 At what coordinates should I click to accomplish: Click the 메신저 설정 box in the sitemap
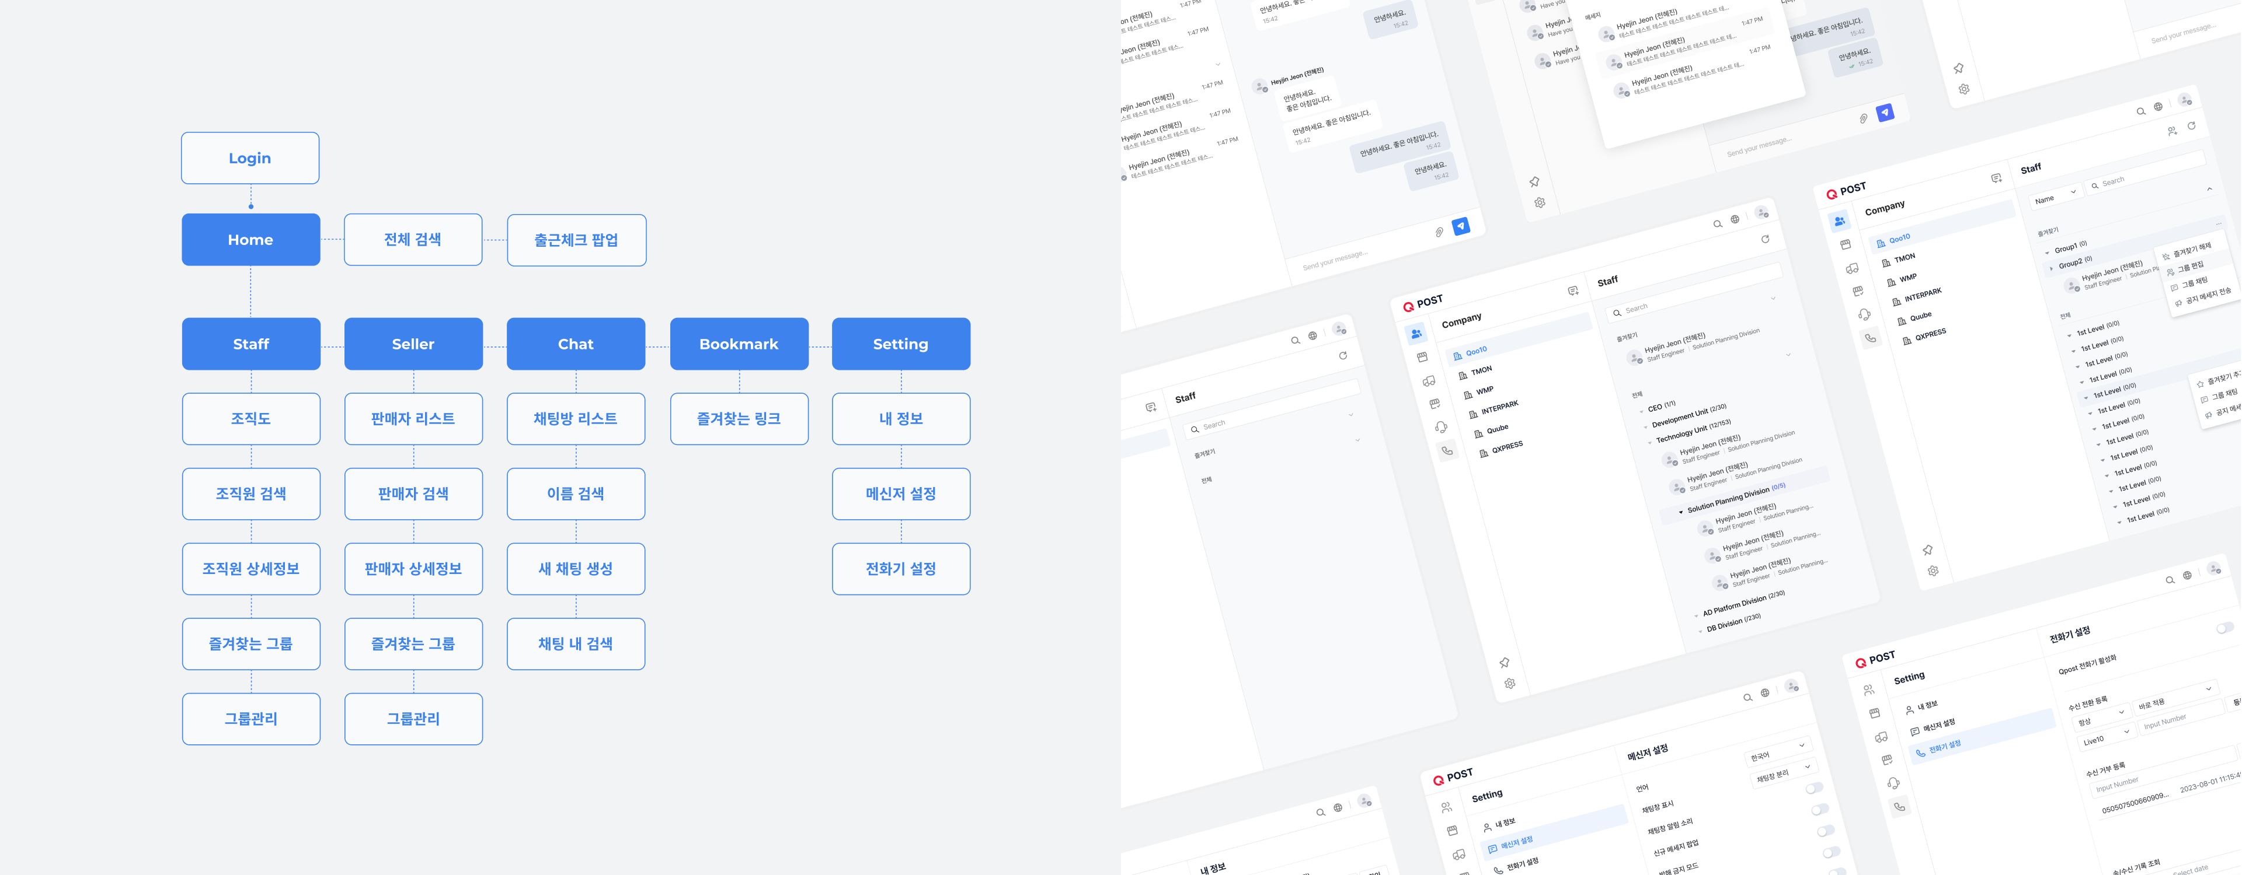tap(901, 493)
